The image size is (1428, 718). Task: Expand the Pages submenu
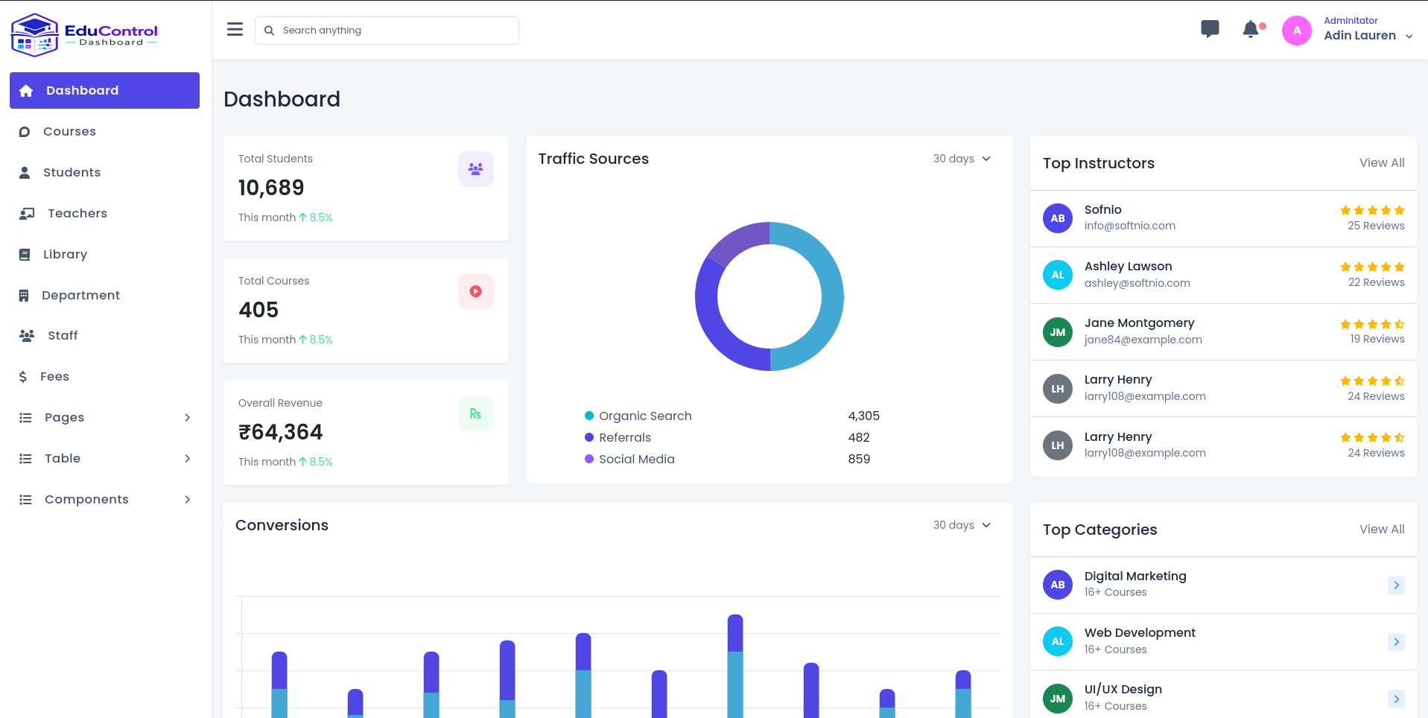coord(104,417)
